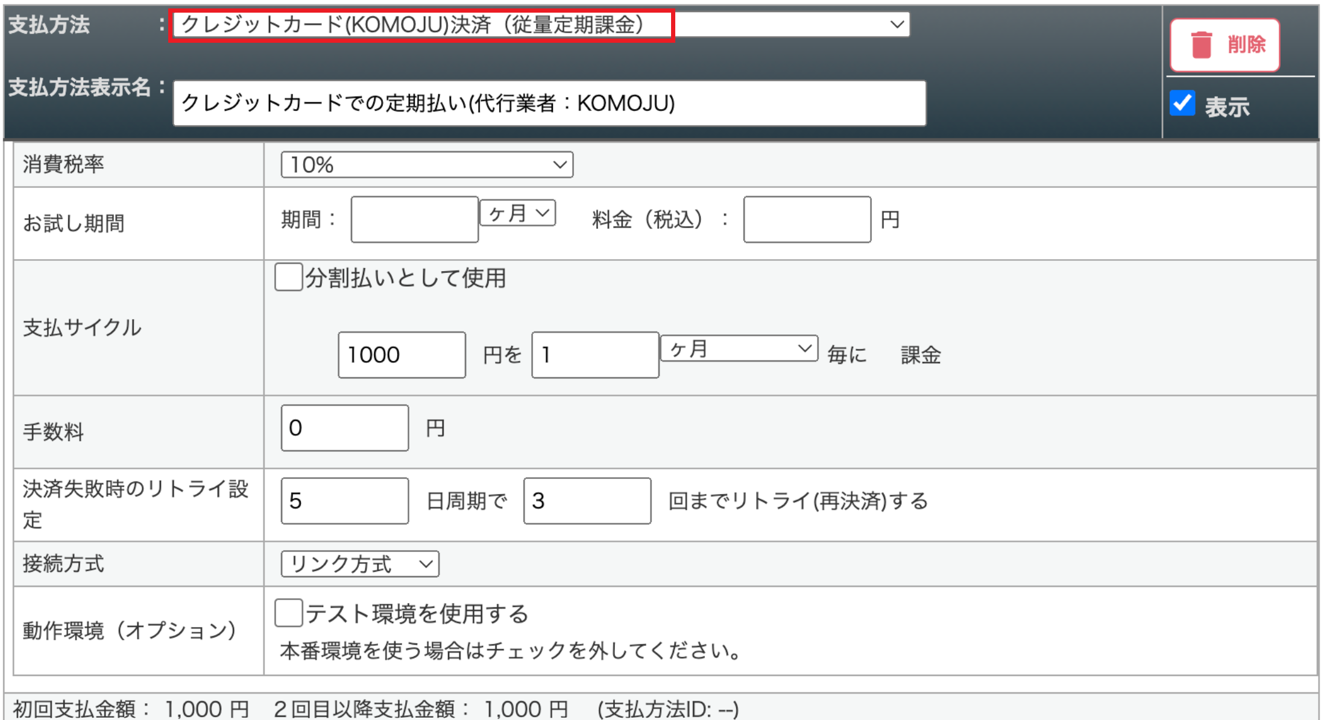Click the テスト環境を使用する label text
The width and height of the screenshot is (1321, 720).
(417, 614)
